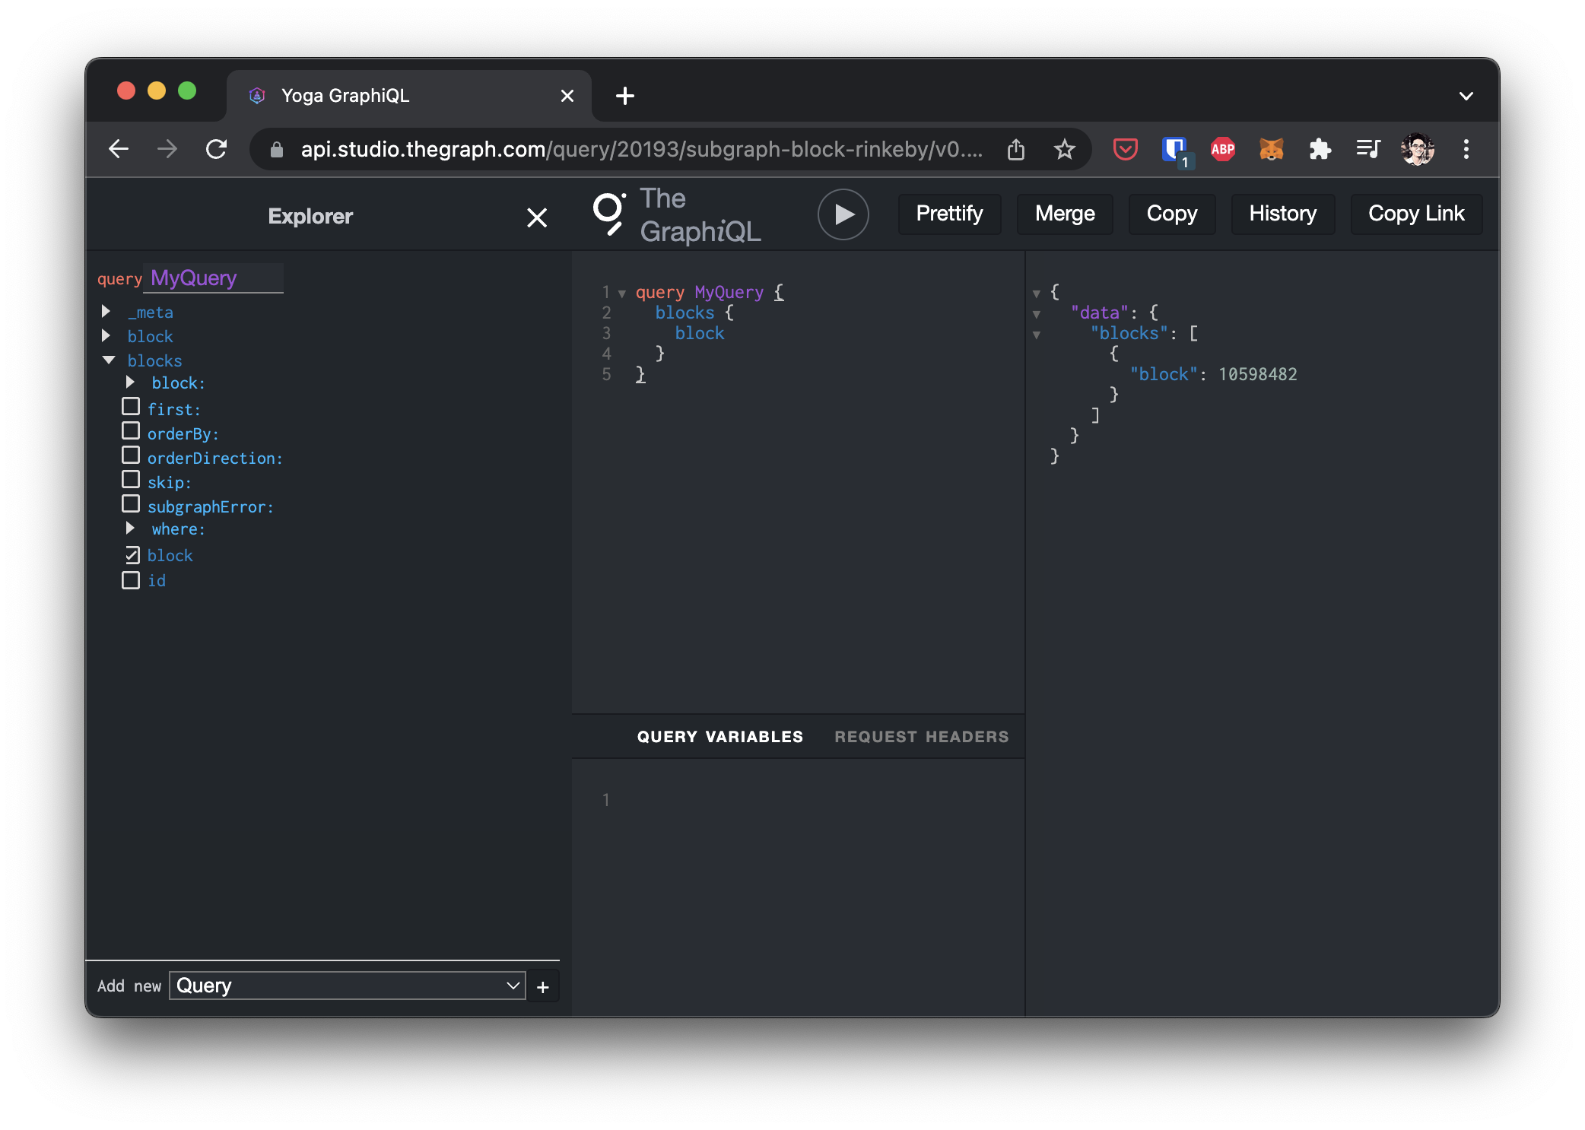Screen dimensions: 1585x1130
Task: Enable the first: argument checkbox
Action: [x=131, y=407]
